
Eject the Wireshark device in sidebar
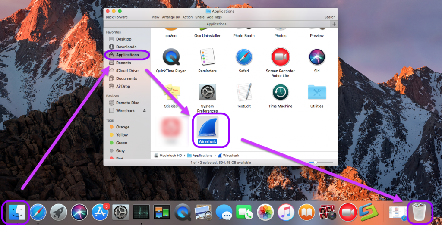pyautogui.click(x=144, y=111)
